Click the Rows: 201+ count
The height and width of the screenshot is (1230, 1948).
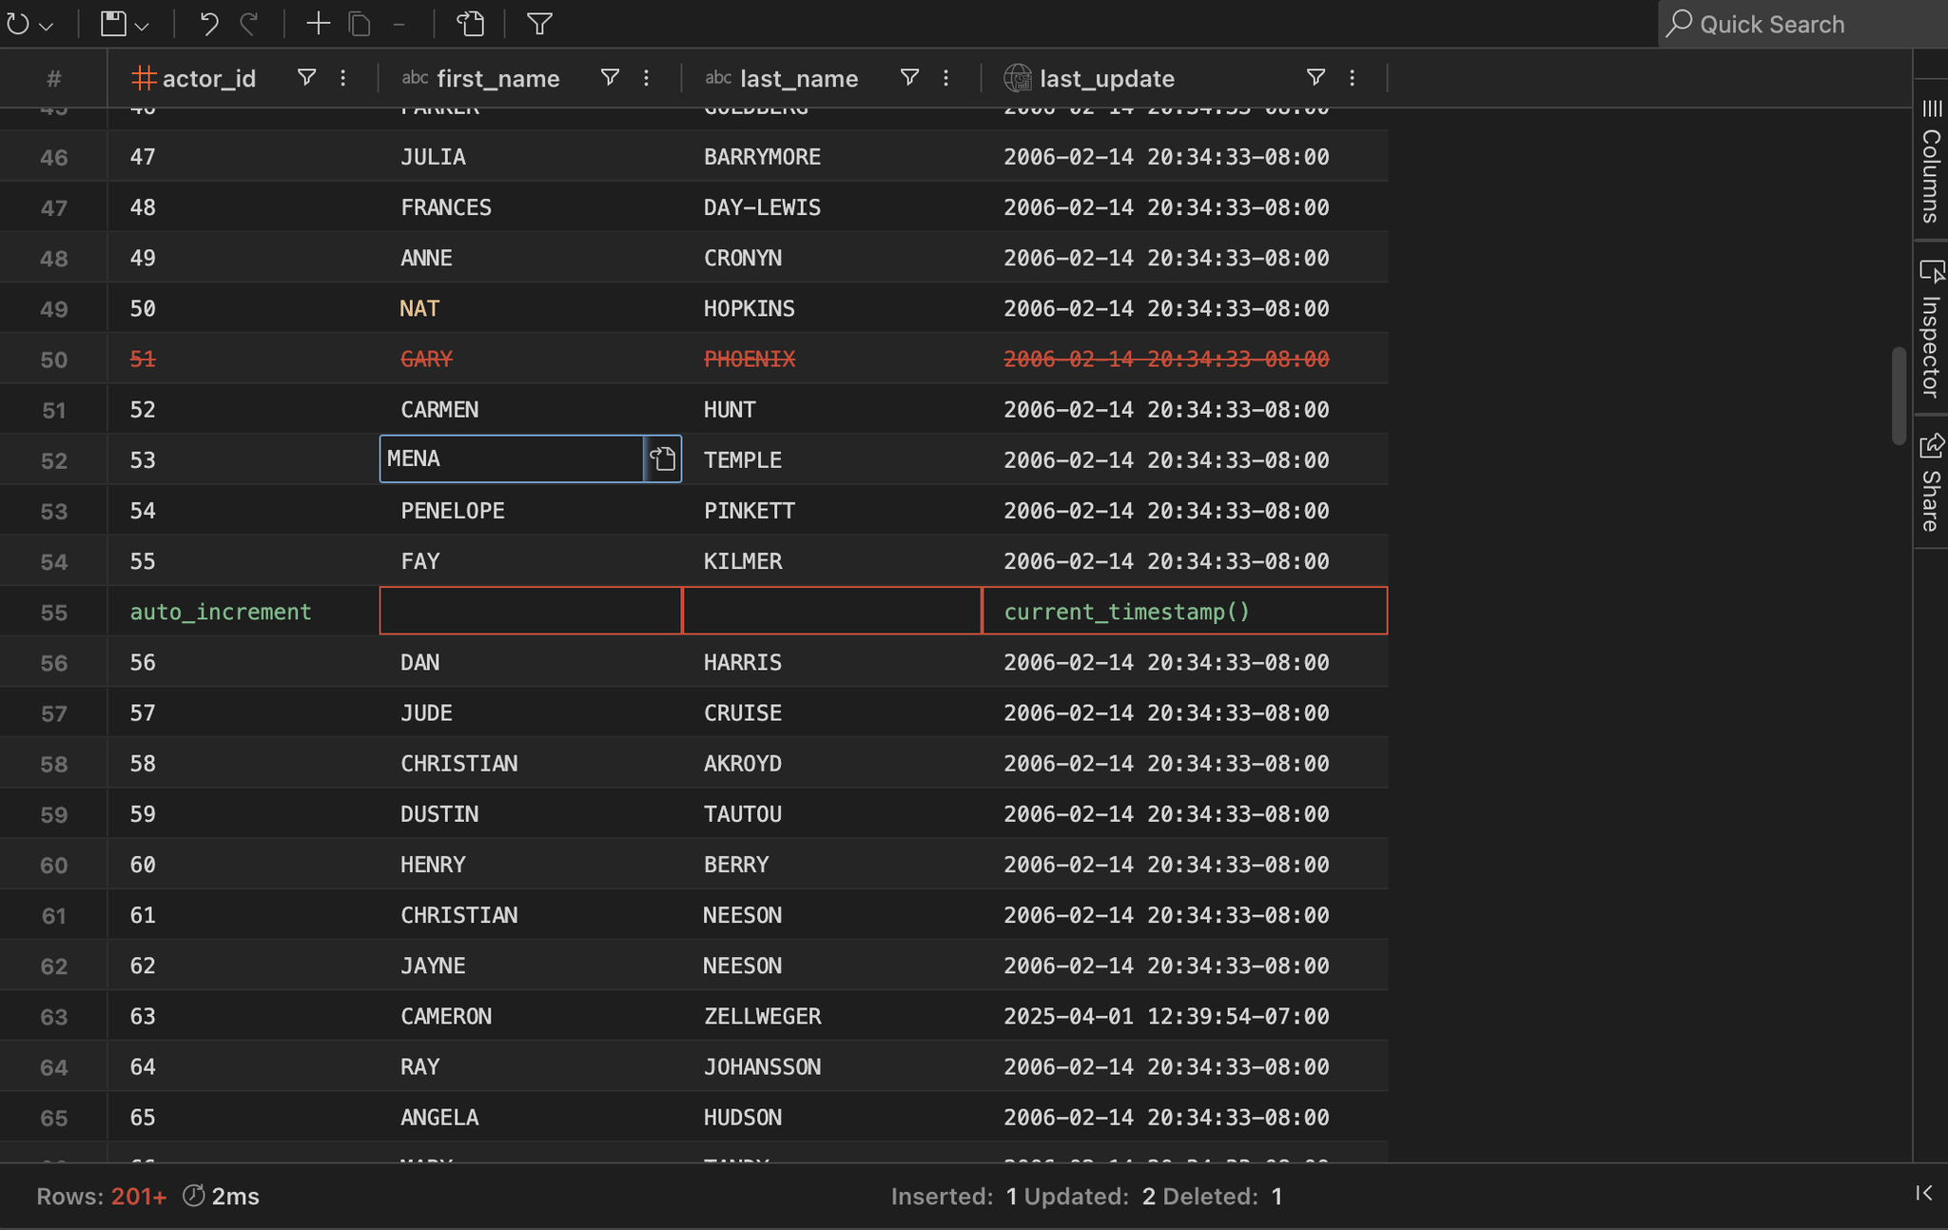[102, 1196]
